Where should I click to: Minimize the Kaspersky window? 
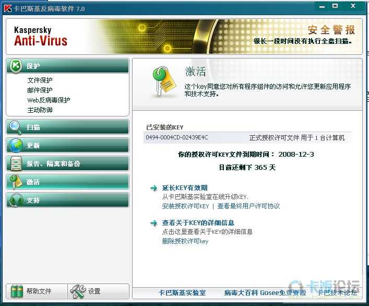(x=322, y=6)
